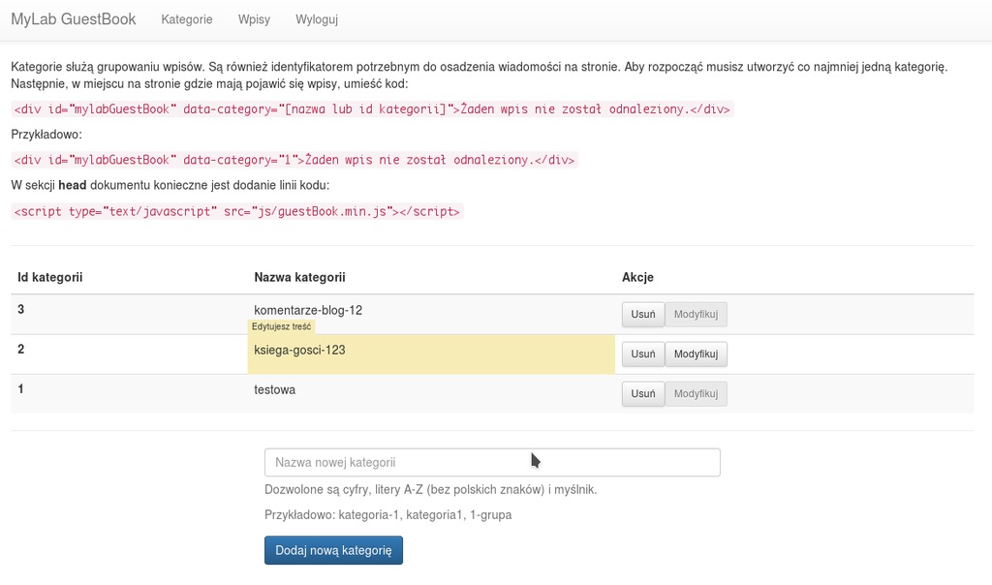Screen dimensions: 992x585
Task: Delete category komentarze-blog-12 with Usuń
Action: [643, 315]
